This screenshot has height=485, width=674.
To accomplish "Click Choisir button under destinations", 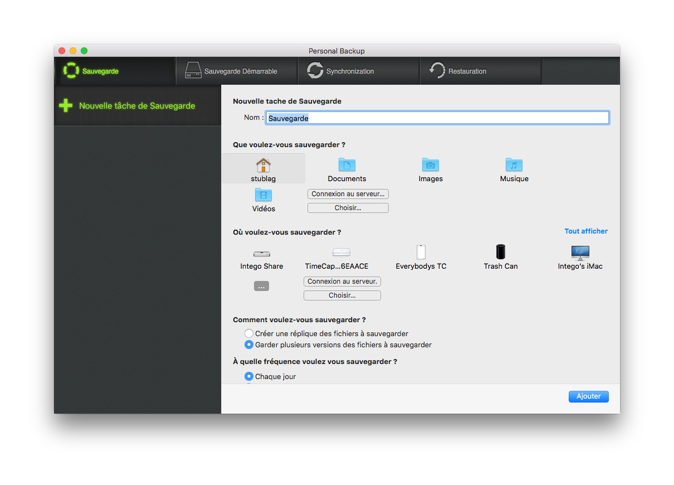I will (342, 295).
